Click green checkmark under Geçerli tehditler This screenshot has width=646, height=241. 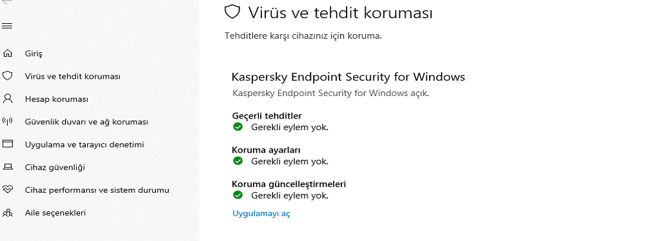(237, 127)
